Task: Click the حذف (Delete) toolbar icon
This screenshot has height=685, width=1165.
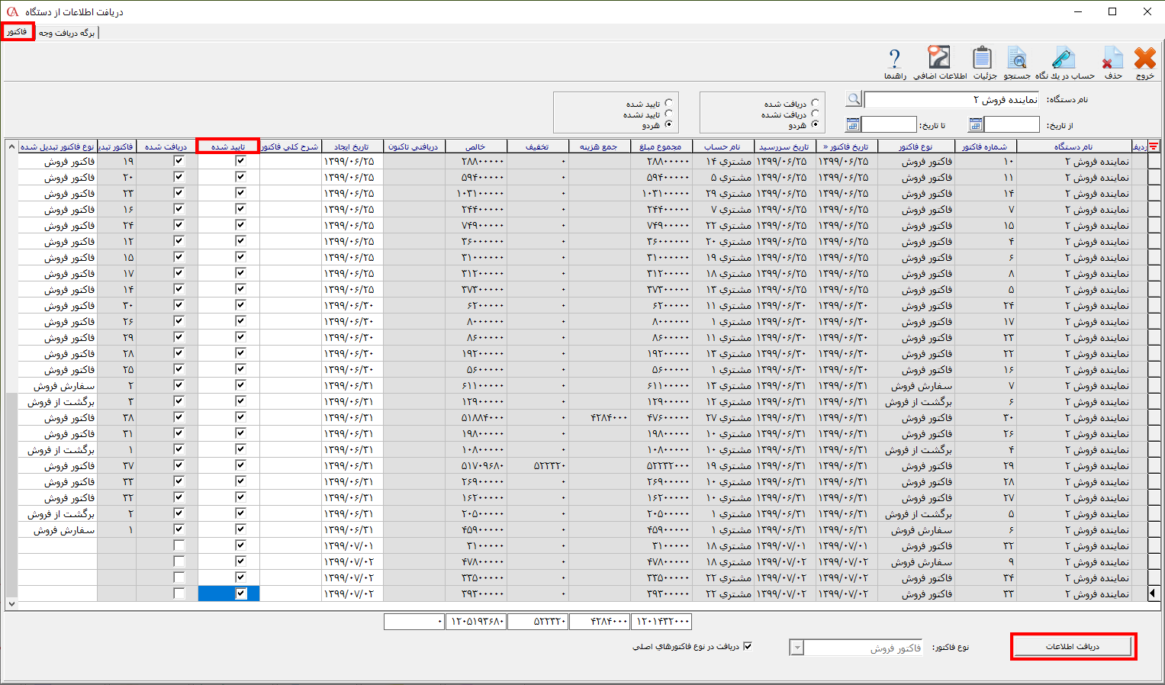Action: click(x=1112, y=59)
